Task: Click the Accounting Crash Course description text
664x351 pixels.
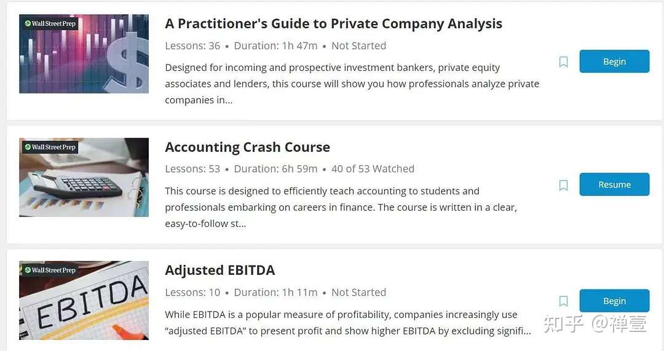Action: [341, 207]
